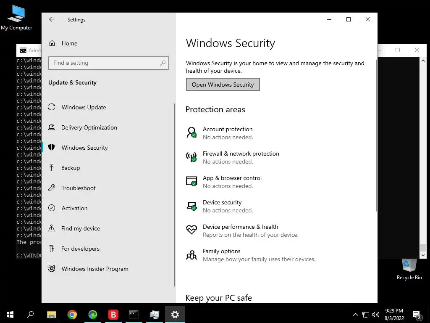Switch to Command Prompt on taskbar
430x323 pixels.
click(x=134, y=315)
